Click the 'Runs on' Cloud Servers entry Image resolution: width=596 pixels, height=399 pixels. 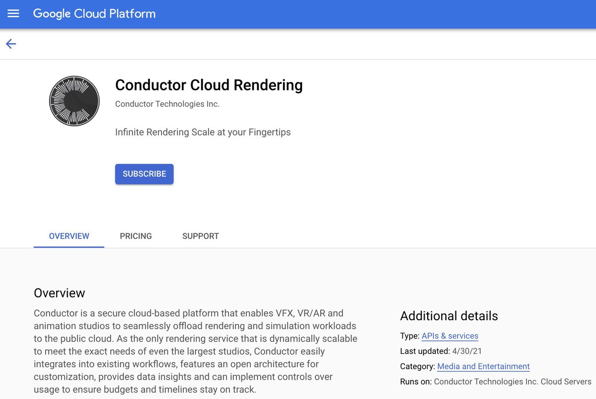click(x=496, y=382)
